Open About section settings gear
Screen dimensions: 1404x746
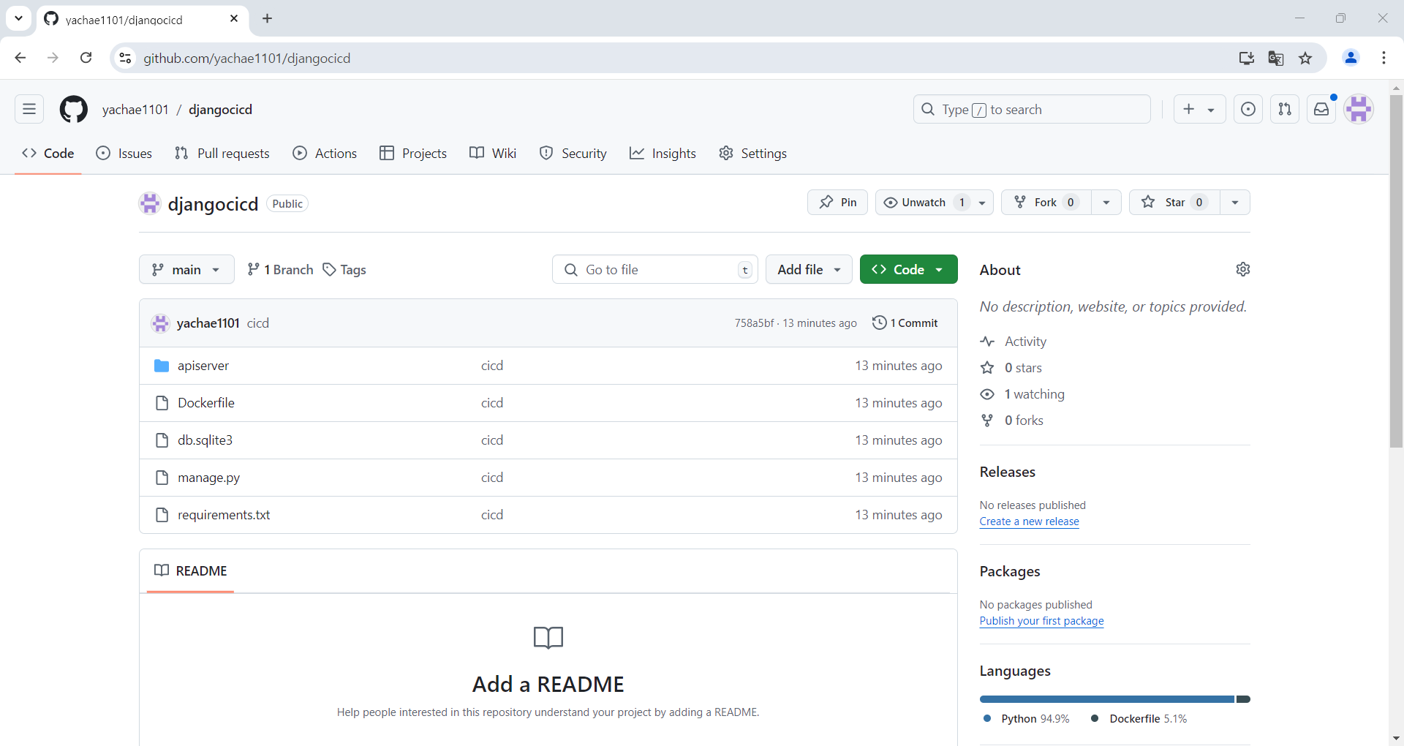click(1243, 269)
